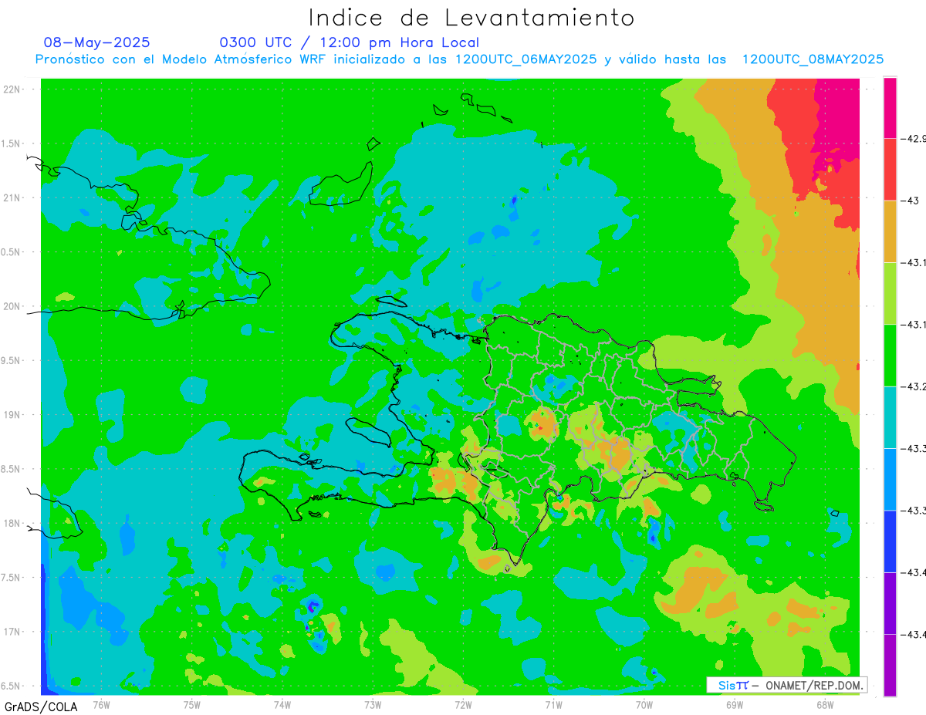926x715 pixels.
Task: Click the '20N' latitude label
Action: (12, 306)
